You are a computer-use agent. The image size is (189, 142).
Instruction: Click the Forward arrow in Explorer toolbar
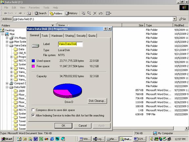[20, 13]
